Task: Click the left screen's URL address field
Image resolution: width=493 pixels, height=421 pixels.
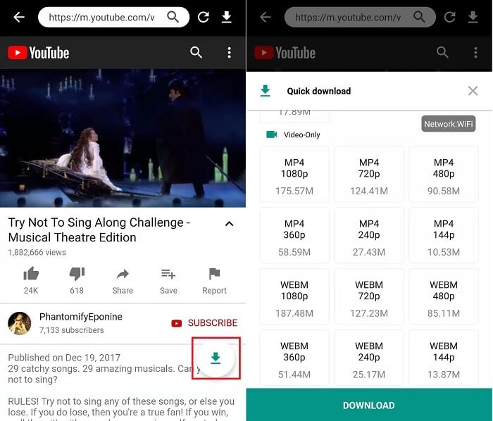Action: pos(113,17)
